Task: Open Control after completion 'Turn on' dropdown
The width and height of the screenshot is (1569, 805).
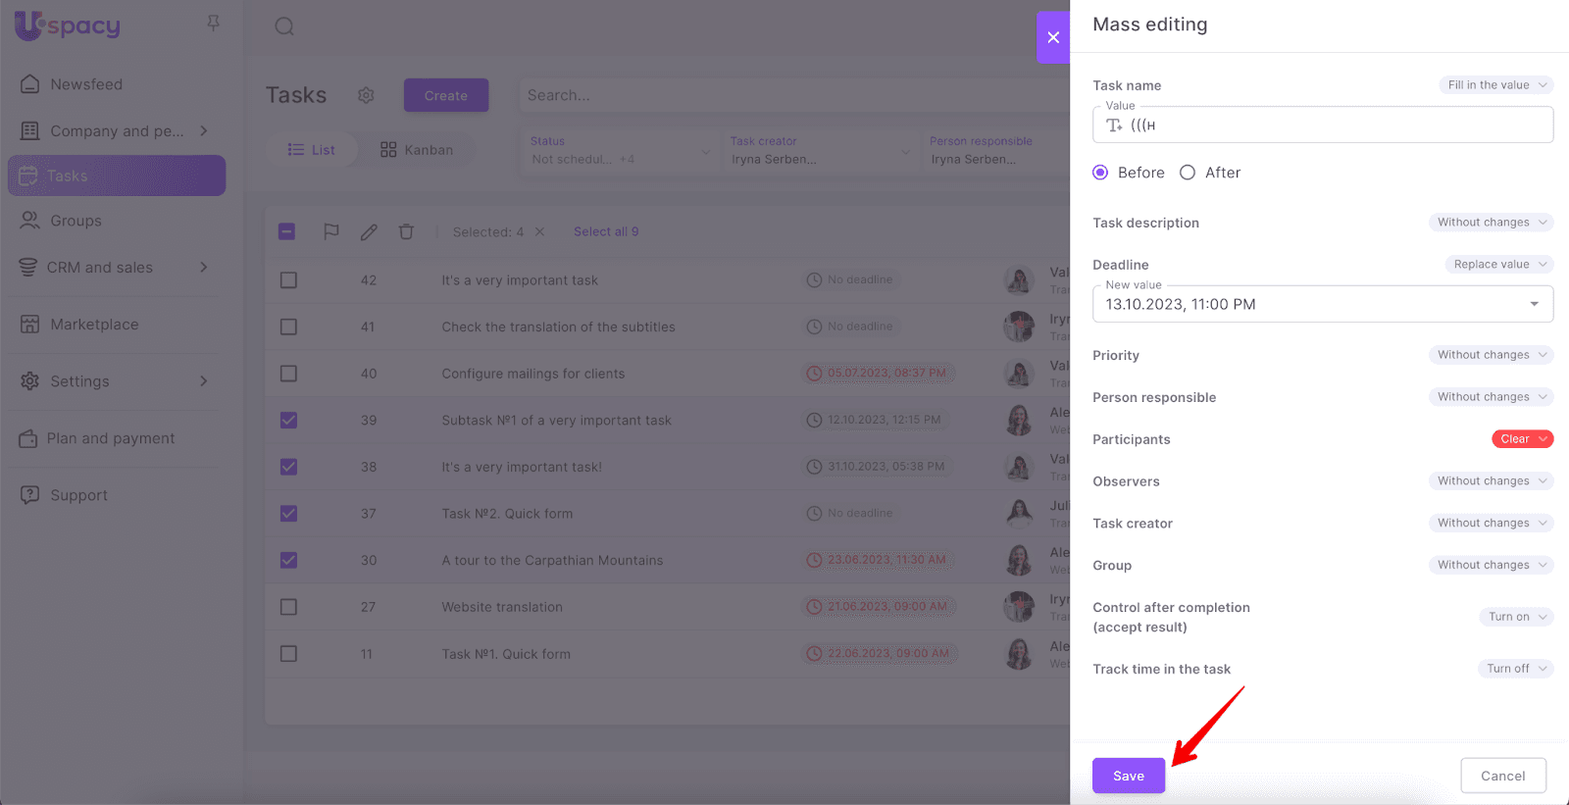Action: pyautogui.click(x=1516, y=617)
